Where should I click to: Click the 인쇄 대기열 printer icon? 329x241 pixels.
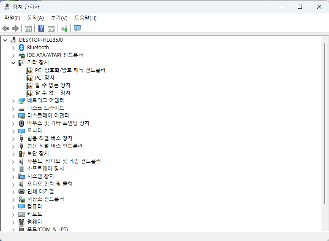coord(22,191)
